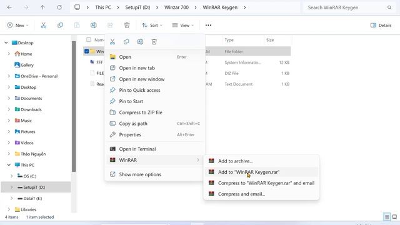Viewport: 400px width, 225px height.
Task: Choose Open in new tab
Action: click(x=154, y=68)
